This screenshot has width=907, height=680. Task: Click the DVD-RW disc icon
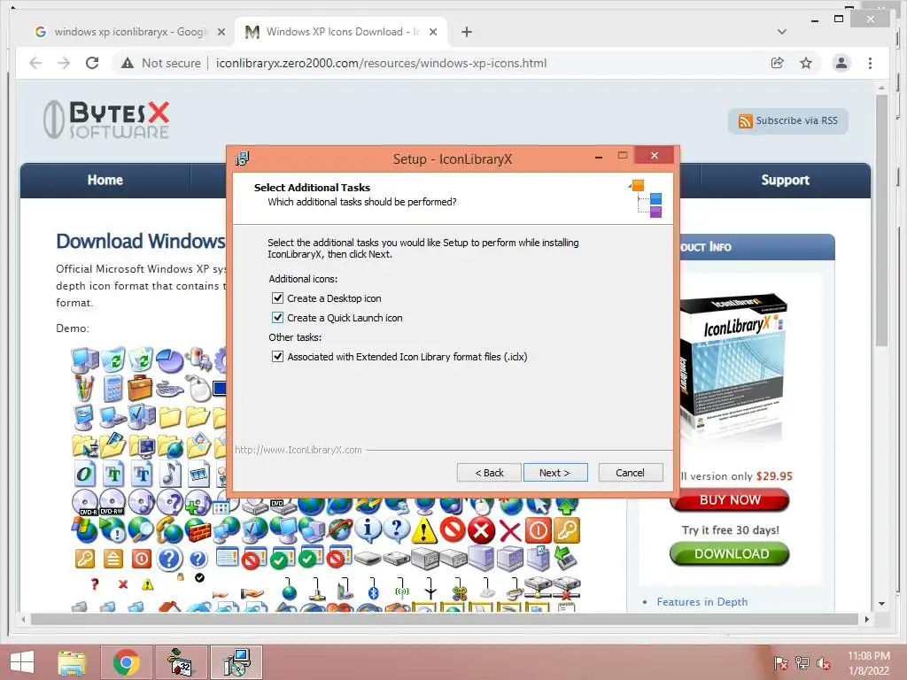(112, 501)
